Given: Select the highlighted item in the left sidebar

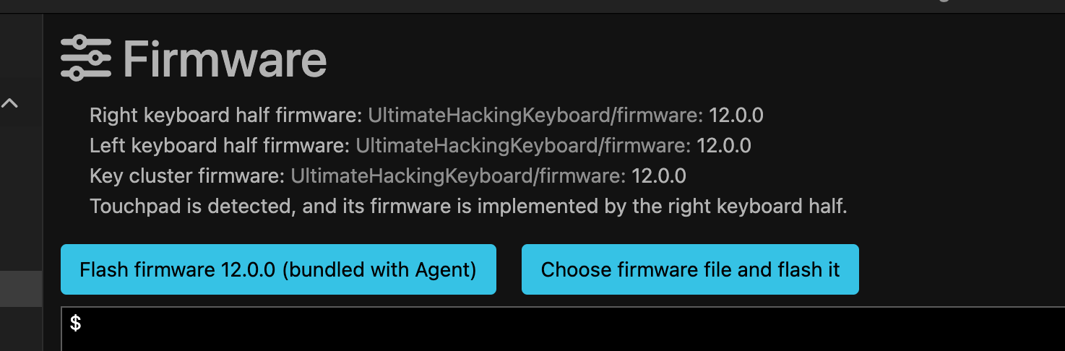Looking at the screenshot, I should point(20,289).
